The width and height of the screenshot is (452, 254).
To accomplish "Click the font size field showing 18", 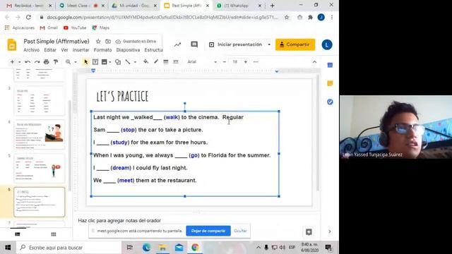I will click(x=235, y=61).
